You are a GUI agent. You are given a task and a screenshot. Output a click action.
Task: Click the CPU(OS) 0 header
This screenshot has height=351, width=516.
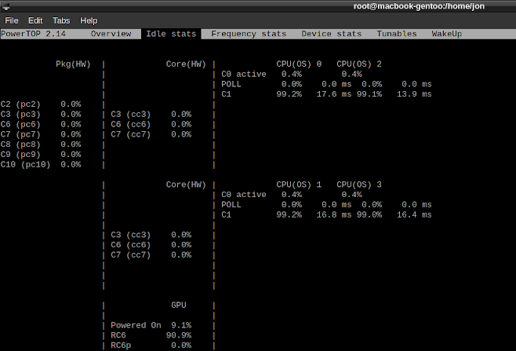point(299,64)
